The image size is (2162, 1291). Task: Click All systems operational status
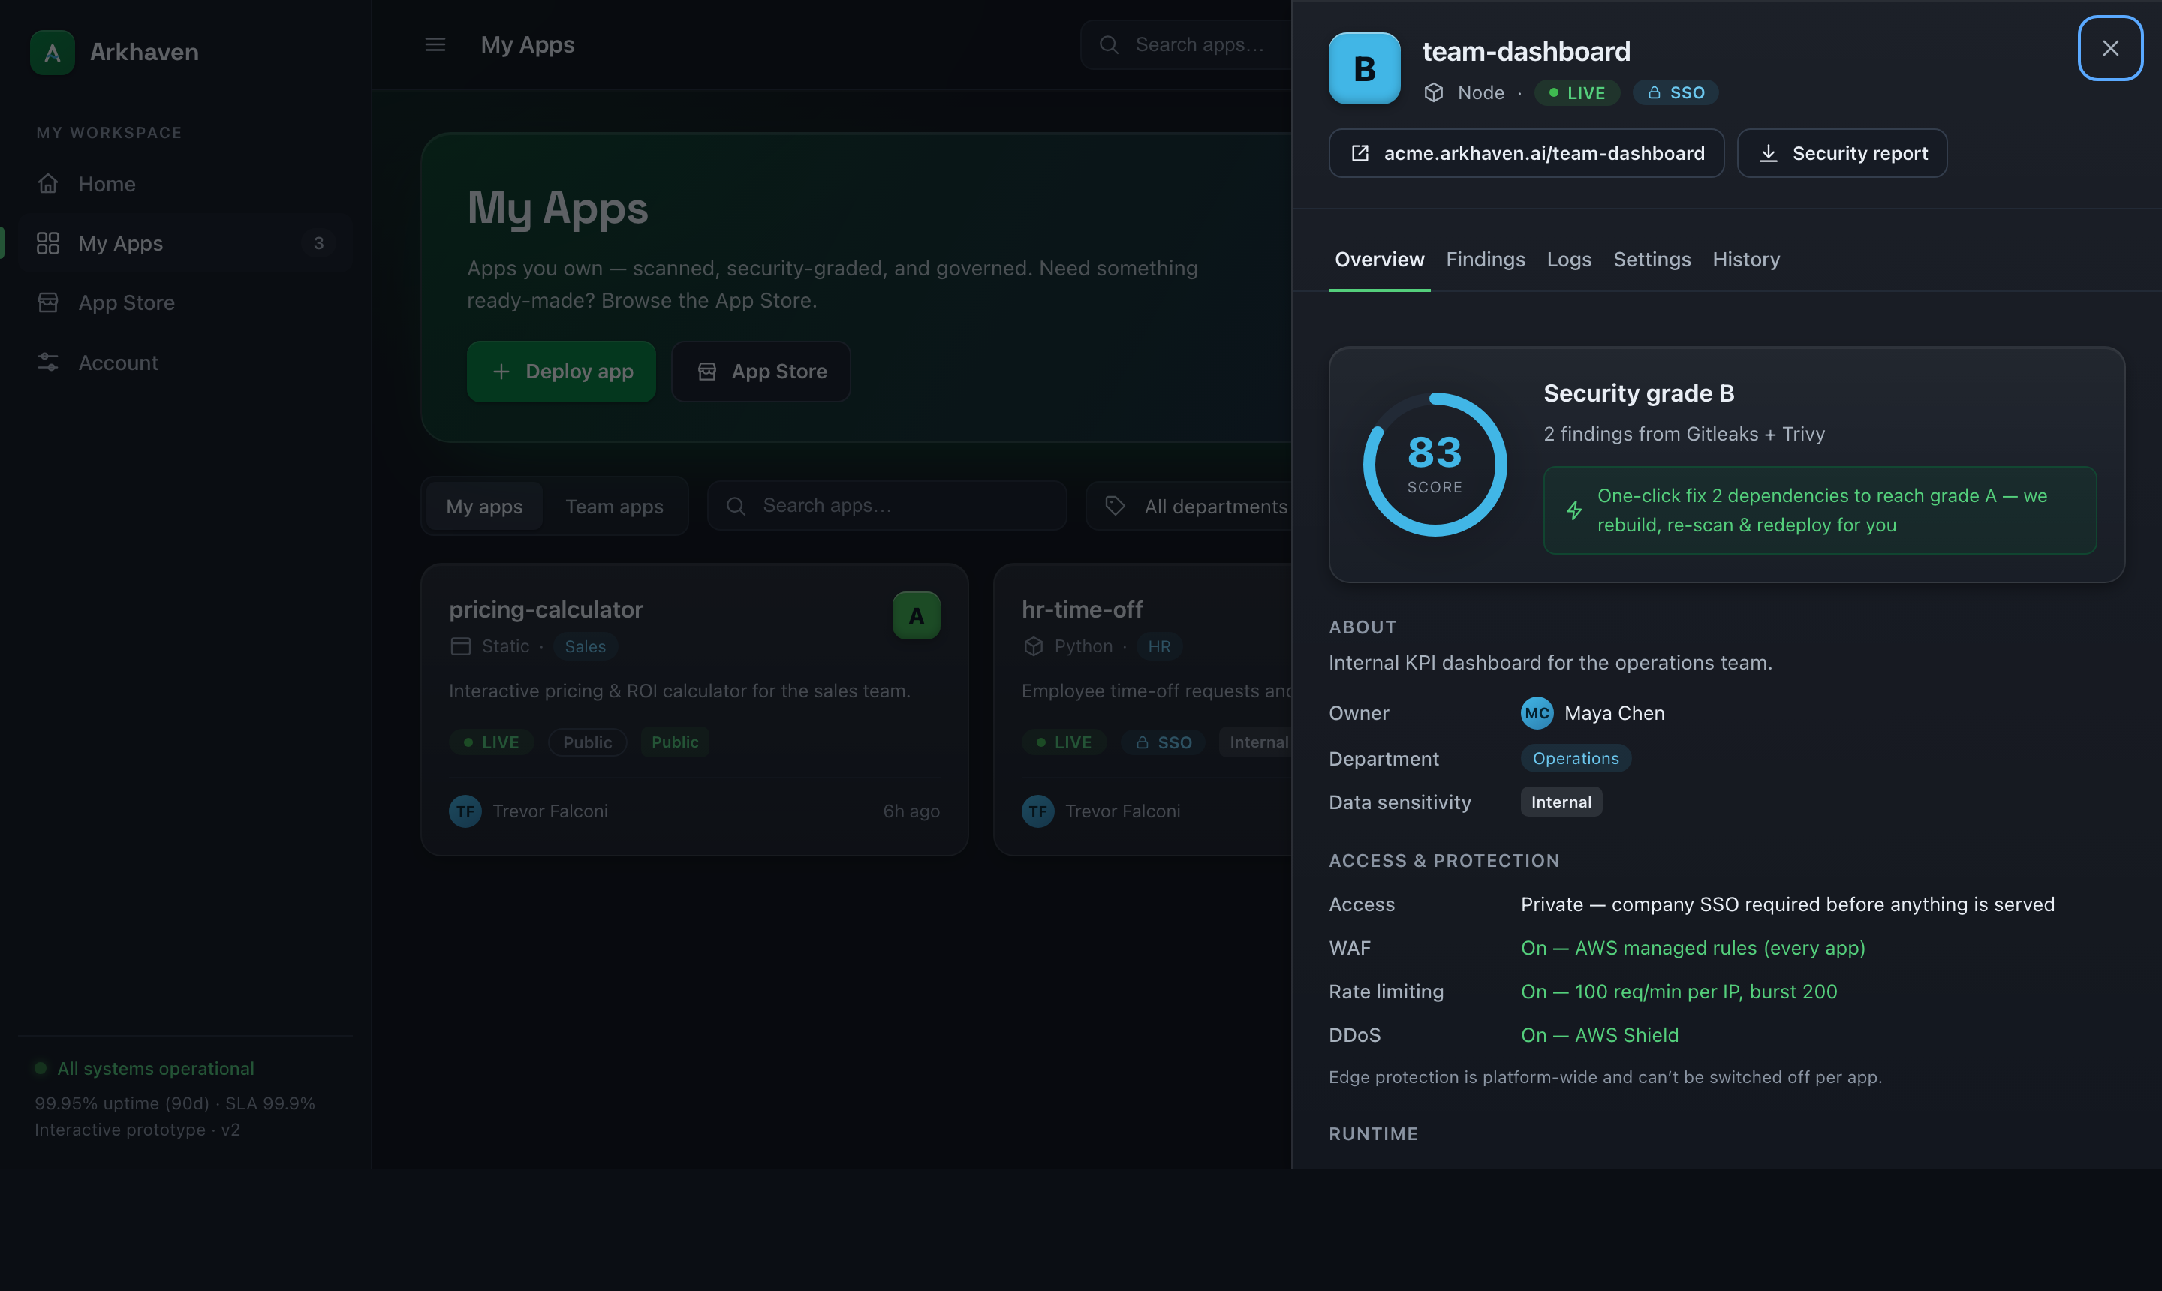point(144,1068)
